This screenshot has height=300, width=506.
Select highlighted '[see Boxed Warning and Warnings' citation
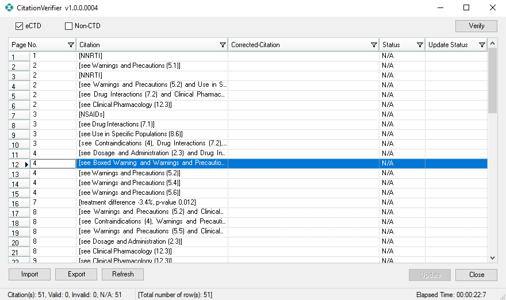(152, 163)
